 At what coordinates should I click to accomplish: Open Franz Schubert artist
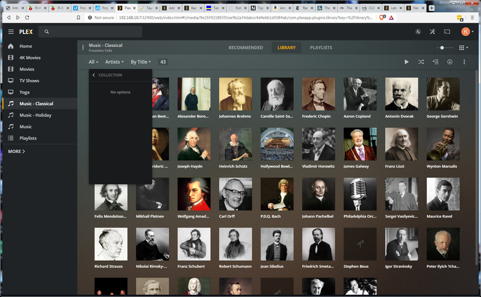[194, 244]
